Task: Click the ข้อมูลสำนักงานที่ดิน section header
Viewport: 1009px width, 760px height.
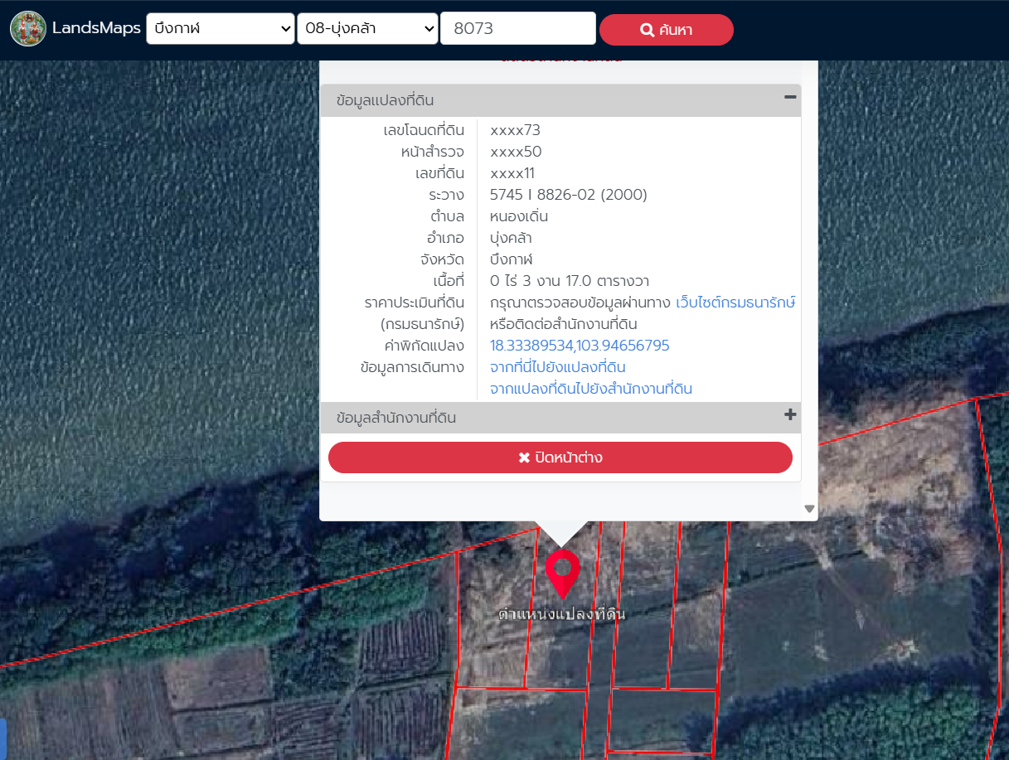Action: pyautogui.click(x=396, y=418)
